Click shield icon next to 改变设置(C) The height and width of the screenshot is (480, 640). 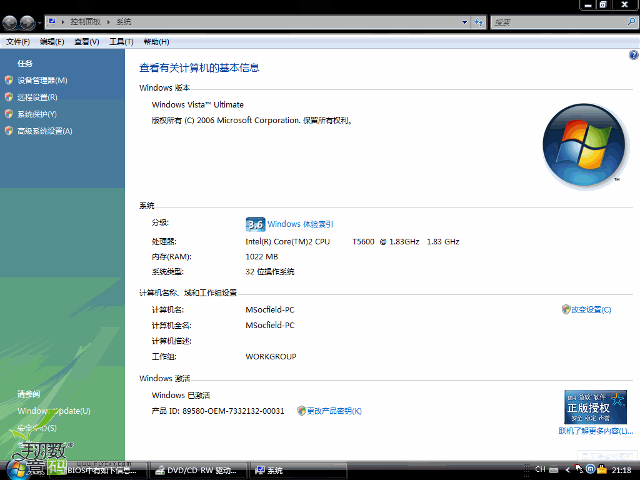coord(566,309)
